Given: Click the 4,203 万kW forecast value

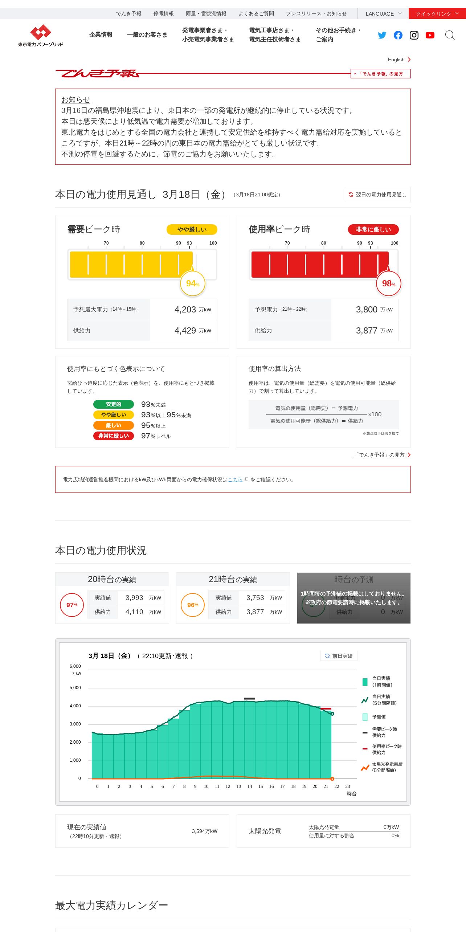Looking at the screenshot, I should (x=193, y=310).
